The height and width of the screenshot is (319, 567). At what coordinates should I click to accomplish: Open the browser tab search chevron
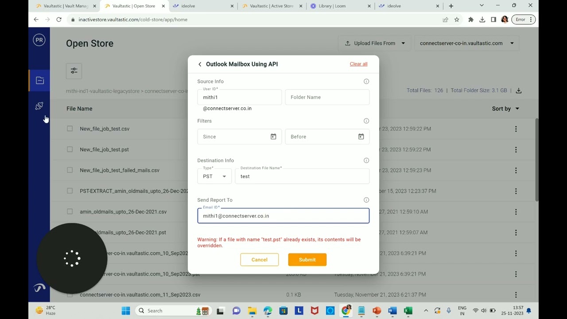tap(482, 6)
